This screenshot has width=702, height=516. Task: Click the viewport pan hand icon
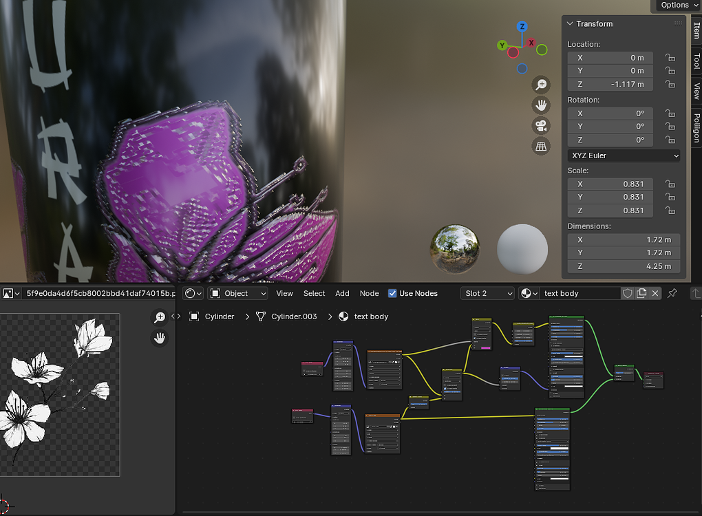click(x=541, y=105)
